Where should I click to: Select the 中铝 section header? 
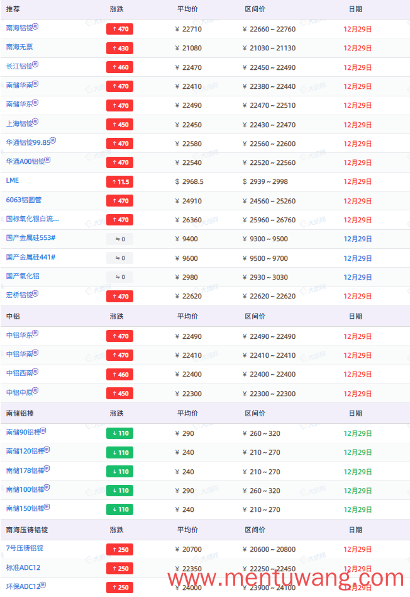13,316
